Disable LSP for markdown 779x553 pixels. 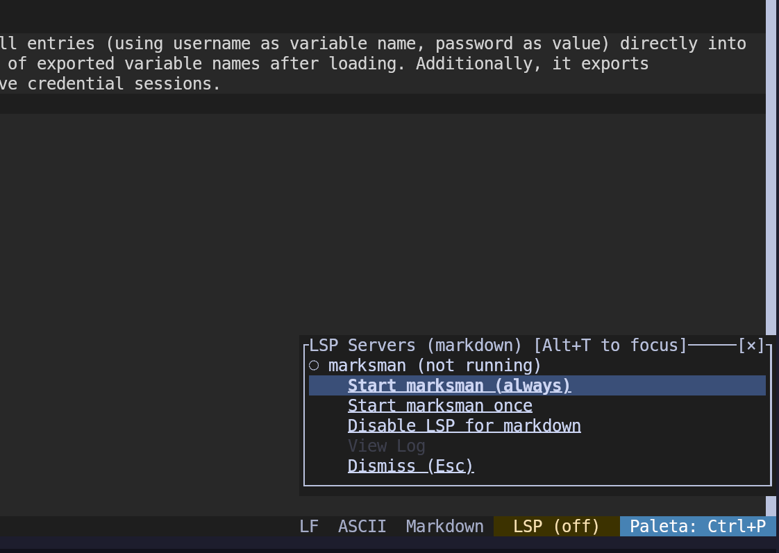click(x=464, y=426)
